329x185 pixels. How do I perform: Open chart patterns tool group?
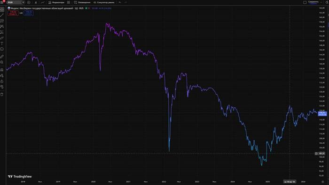(2, 27)
